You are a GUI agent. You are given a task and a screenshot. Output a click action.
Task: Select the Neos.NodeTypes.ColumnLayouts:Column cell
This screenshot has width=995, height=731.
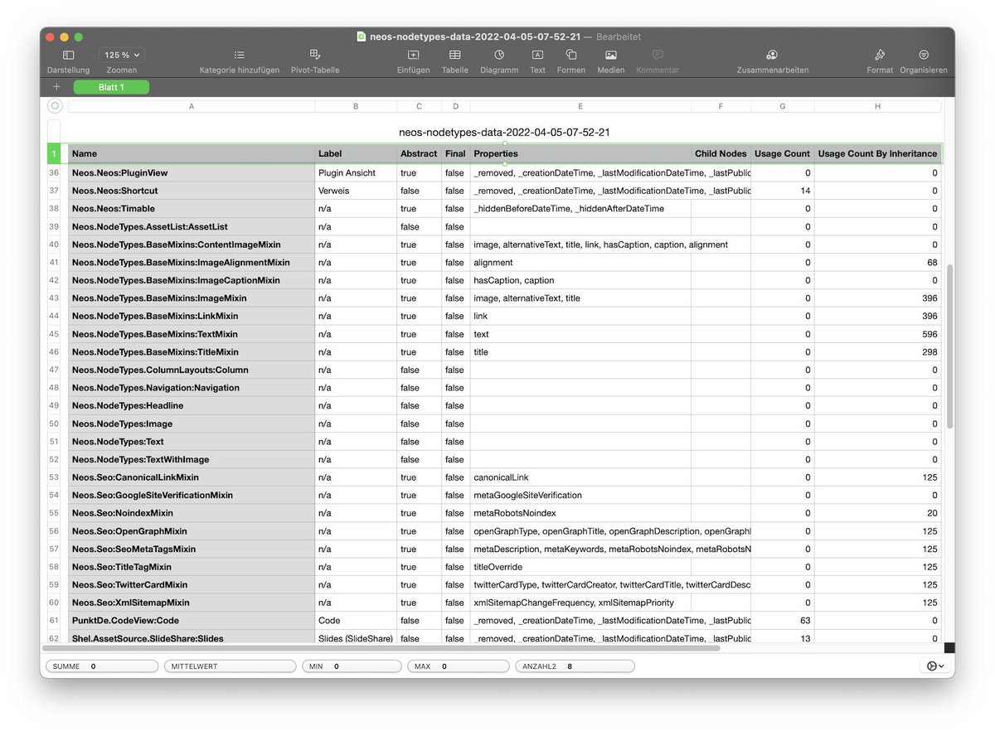coord(192,370)
